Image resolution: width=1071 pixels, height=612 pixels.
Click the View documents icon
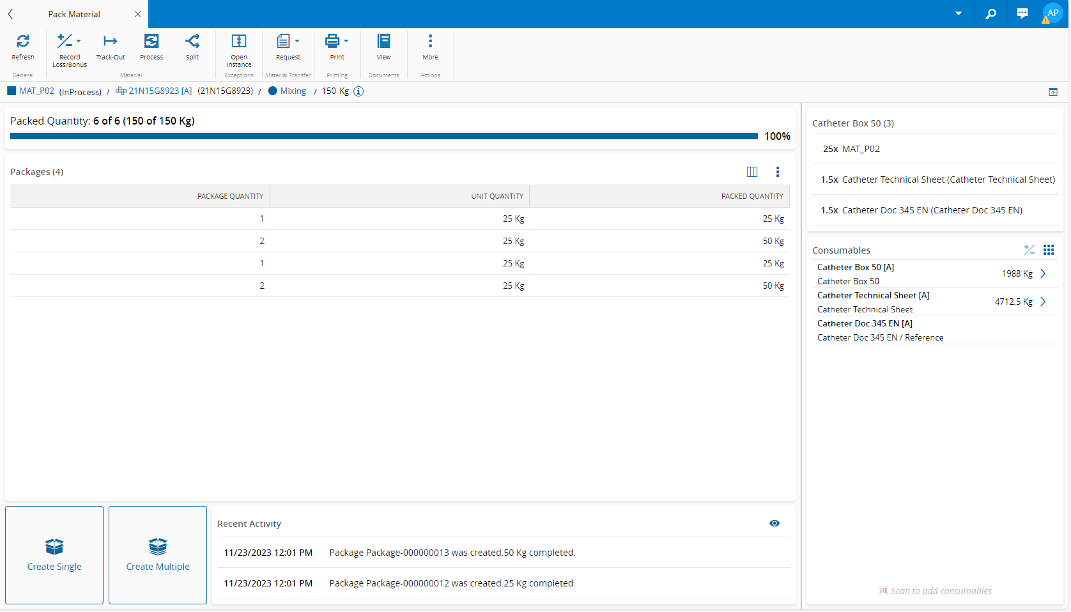point(383,42)
